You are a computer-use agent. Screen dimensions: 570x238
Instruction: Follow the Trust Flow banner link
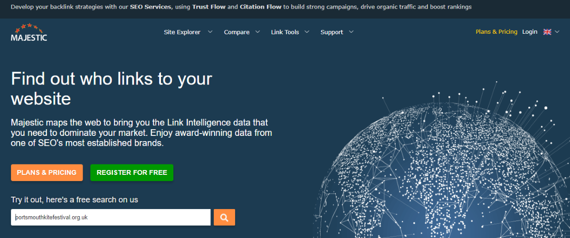tap(209, 7)
